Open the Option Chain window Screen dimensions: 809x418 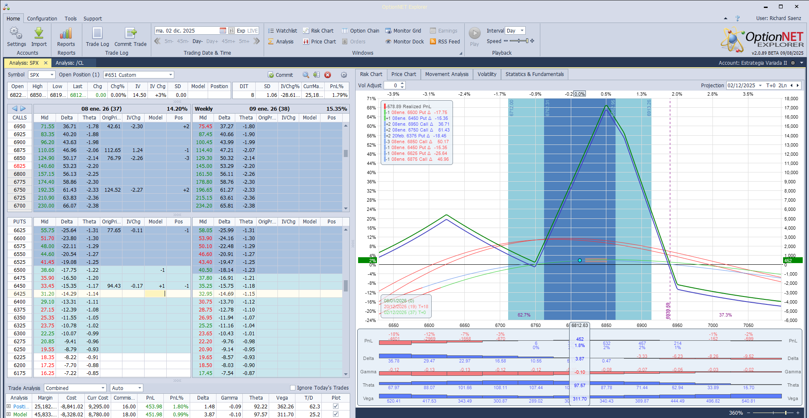click(x=361, y=30)
